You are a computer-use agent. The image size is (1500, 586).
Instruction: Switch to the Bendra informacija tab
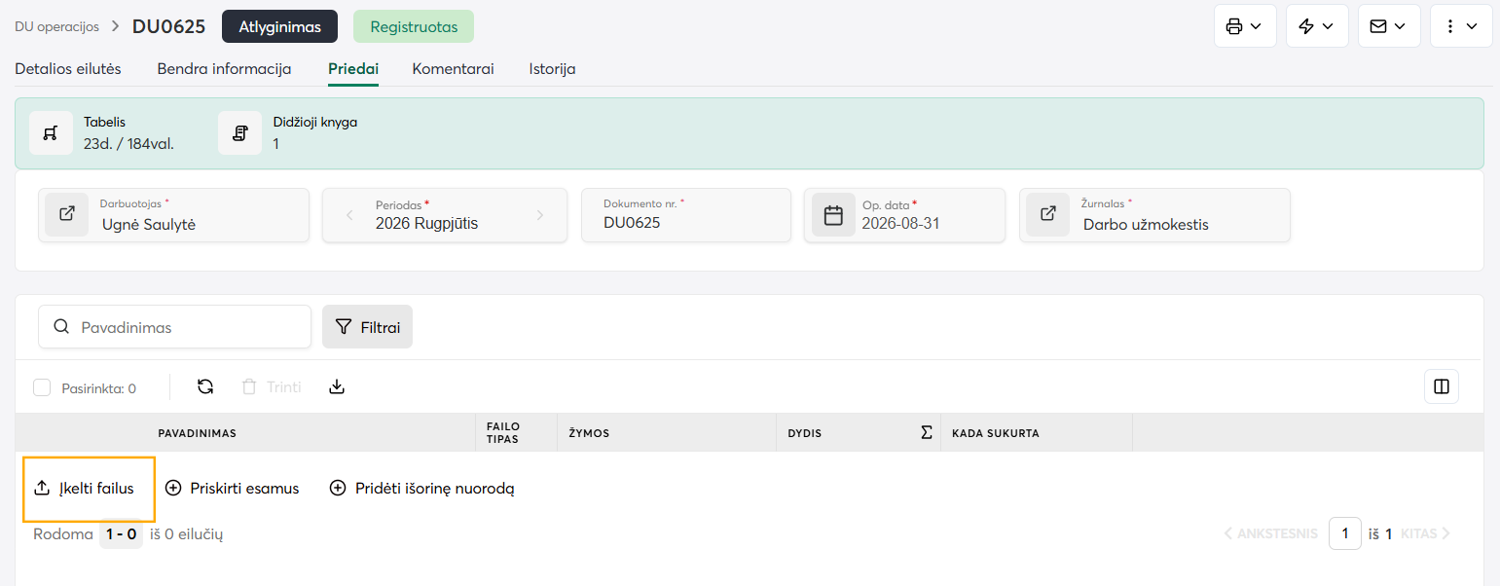click(225, 69)
